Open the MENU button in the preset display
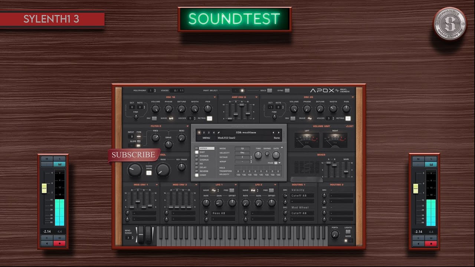475x267 pixels. pyautogui.click(x=206, y=138)
